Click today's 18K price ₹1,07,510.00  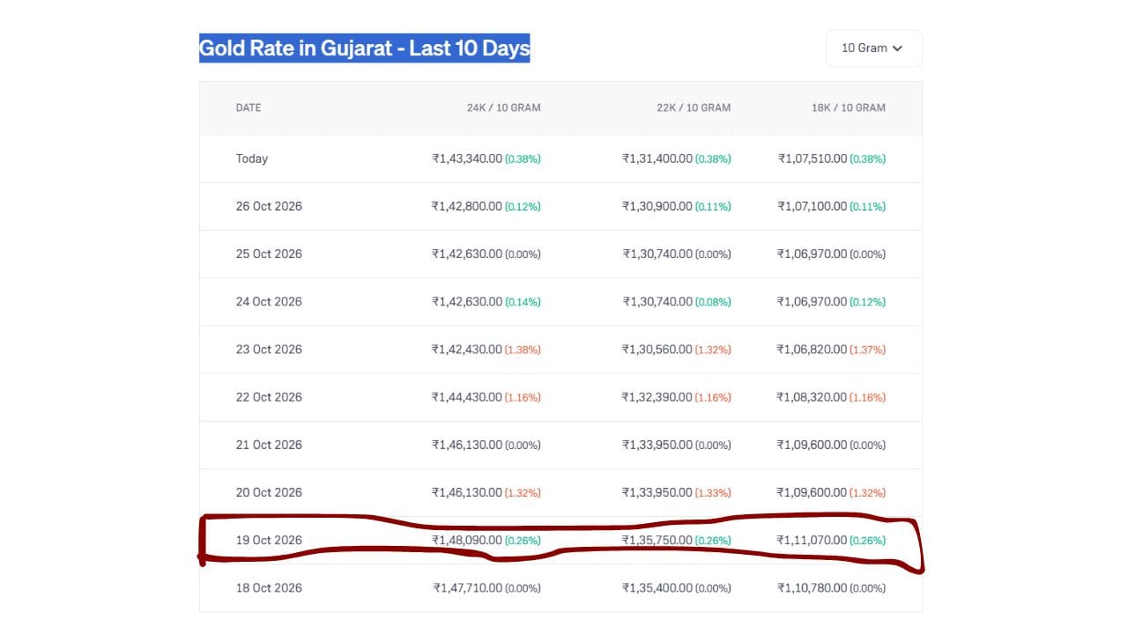[813, 158]
